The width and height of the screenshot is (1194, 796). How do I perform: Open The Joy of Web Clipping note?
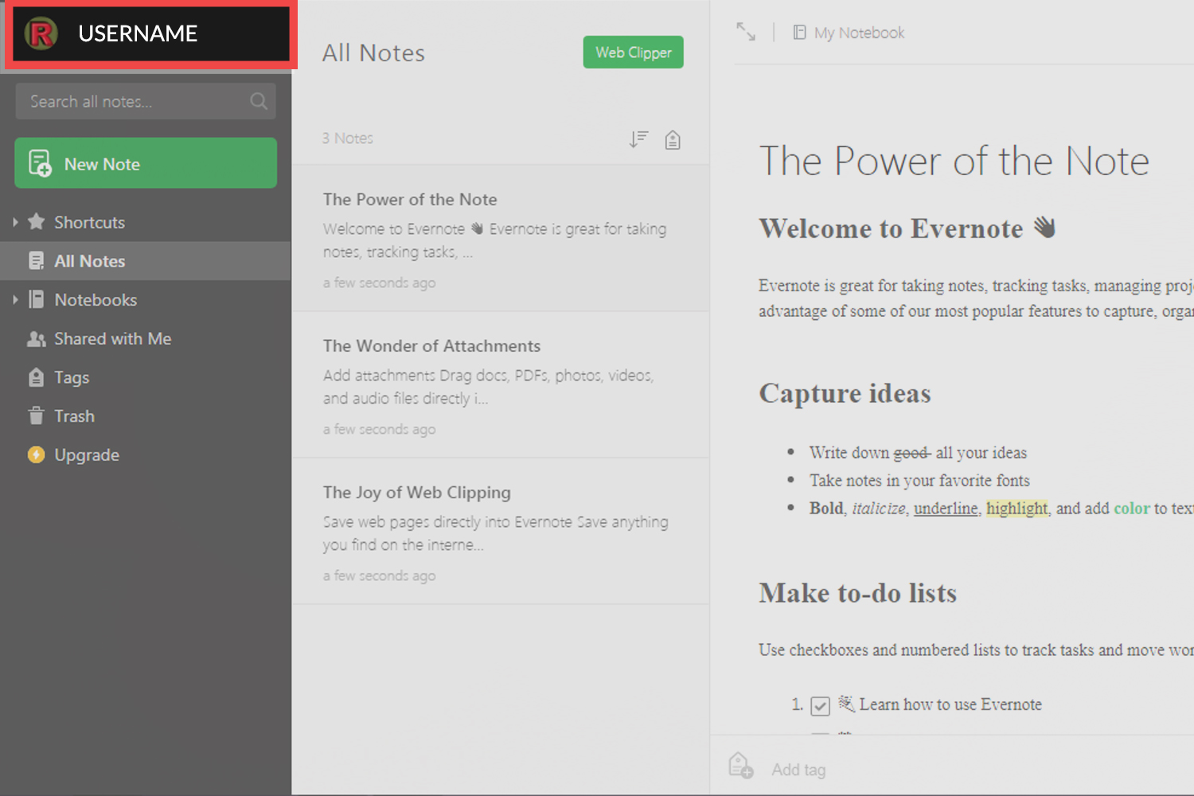tap(501, 531)
